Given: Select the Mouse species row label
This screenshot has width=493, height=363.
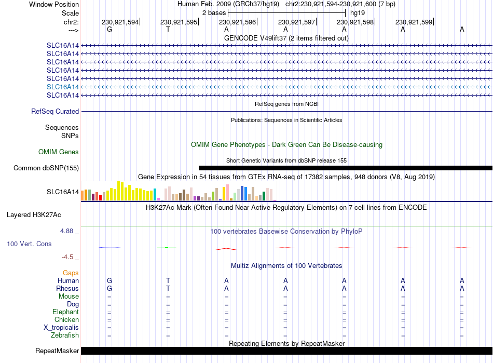Looking at the screenshot, I should tap(69, 297).
